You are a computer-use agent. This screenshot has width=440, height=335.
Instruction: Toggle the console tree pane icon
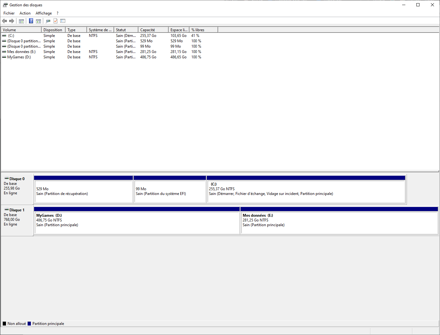21,21
